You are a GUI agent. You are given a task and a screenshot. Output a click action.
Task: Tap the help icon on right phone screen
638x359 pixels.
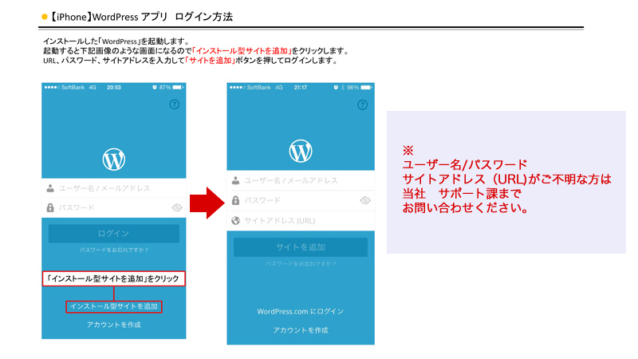point(362,105)
